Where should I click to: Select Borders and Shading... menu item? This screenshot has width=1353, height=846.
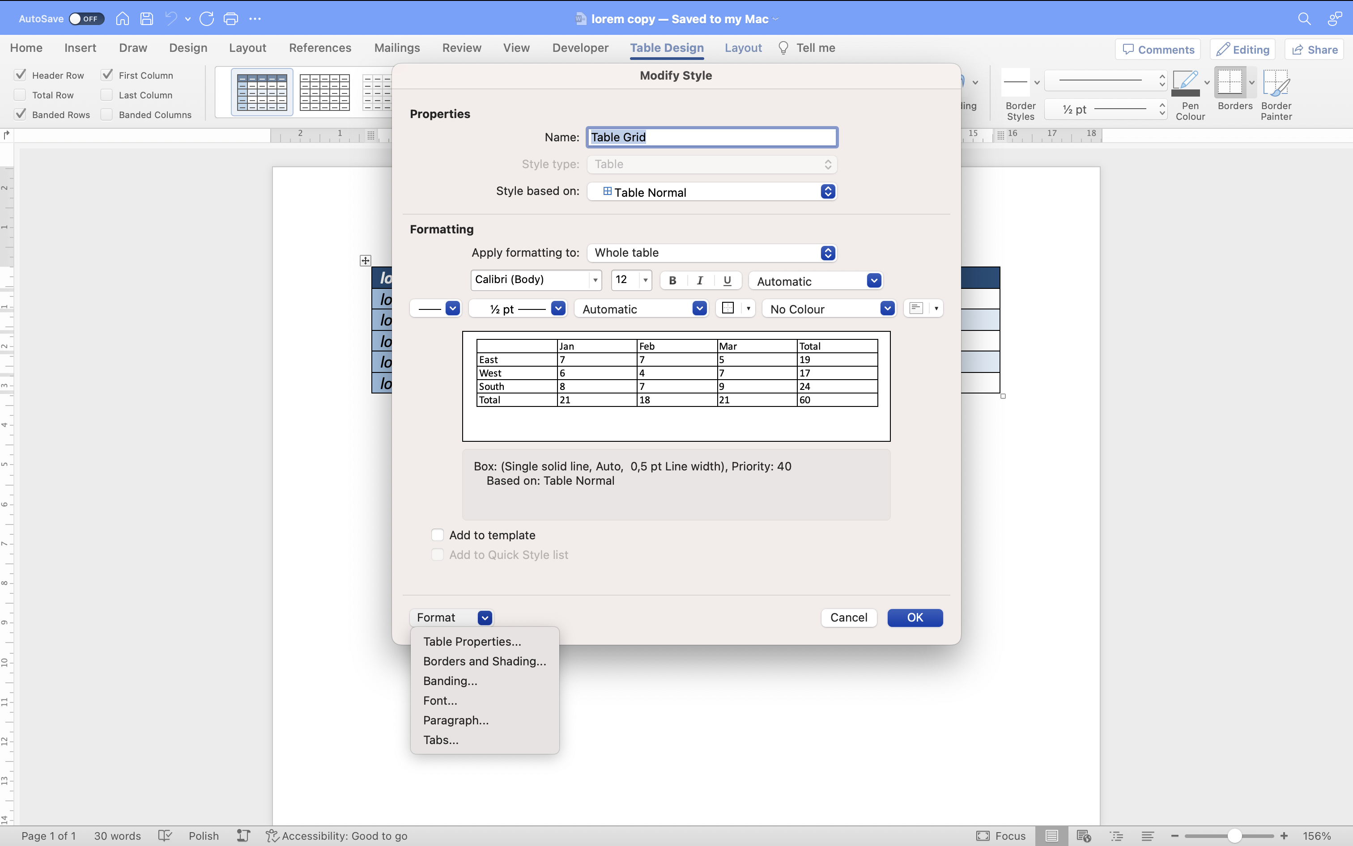(484, 661)
